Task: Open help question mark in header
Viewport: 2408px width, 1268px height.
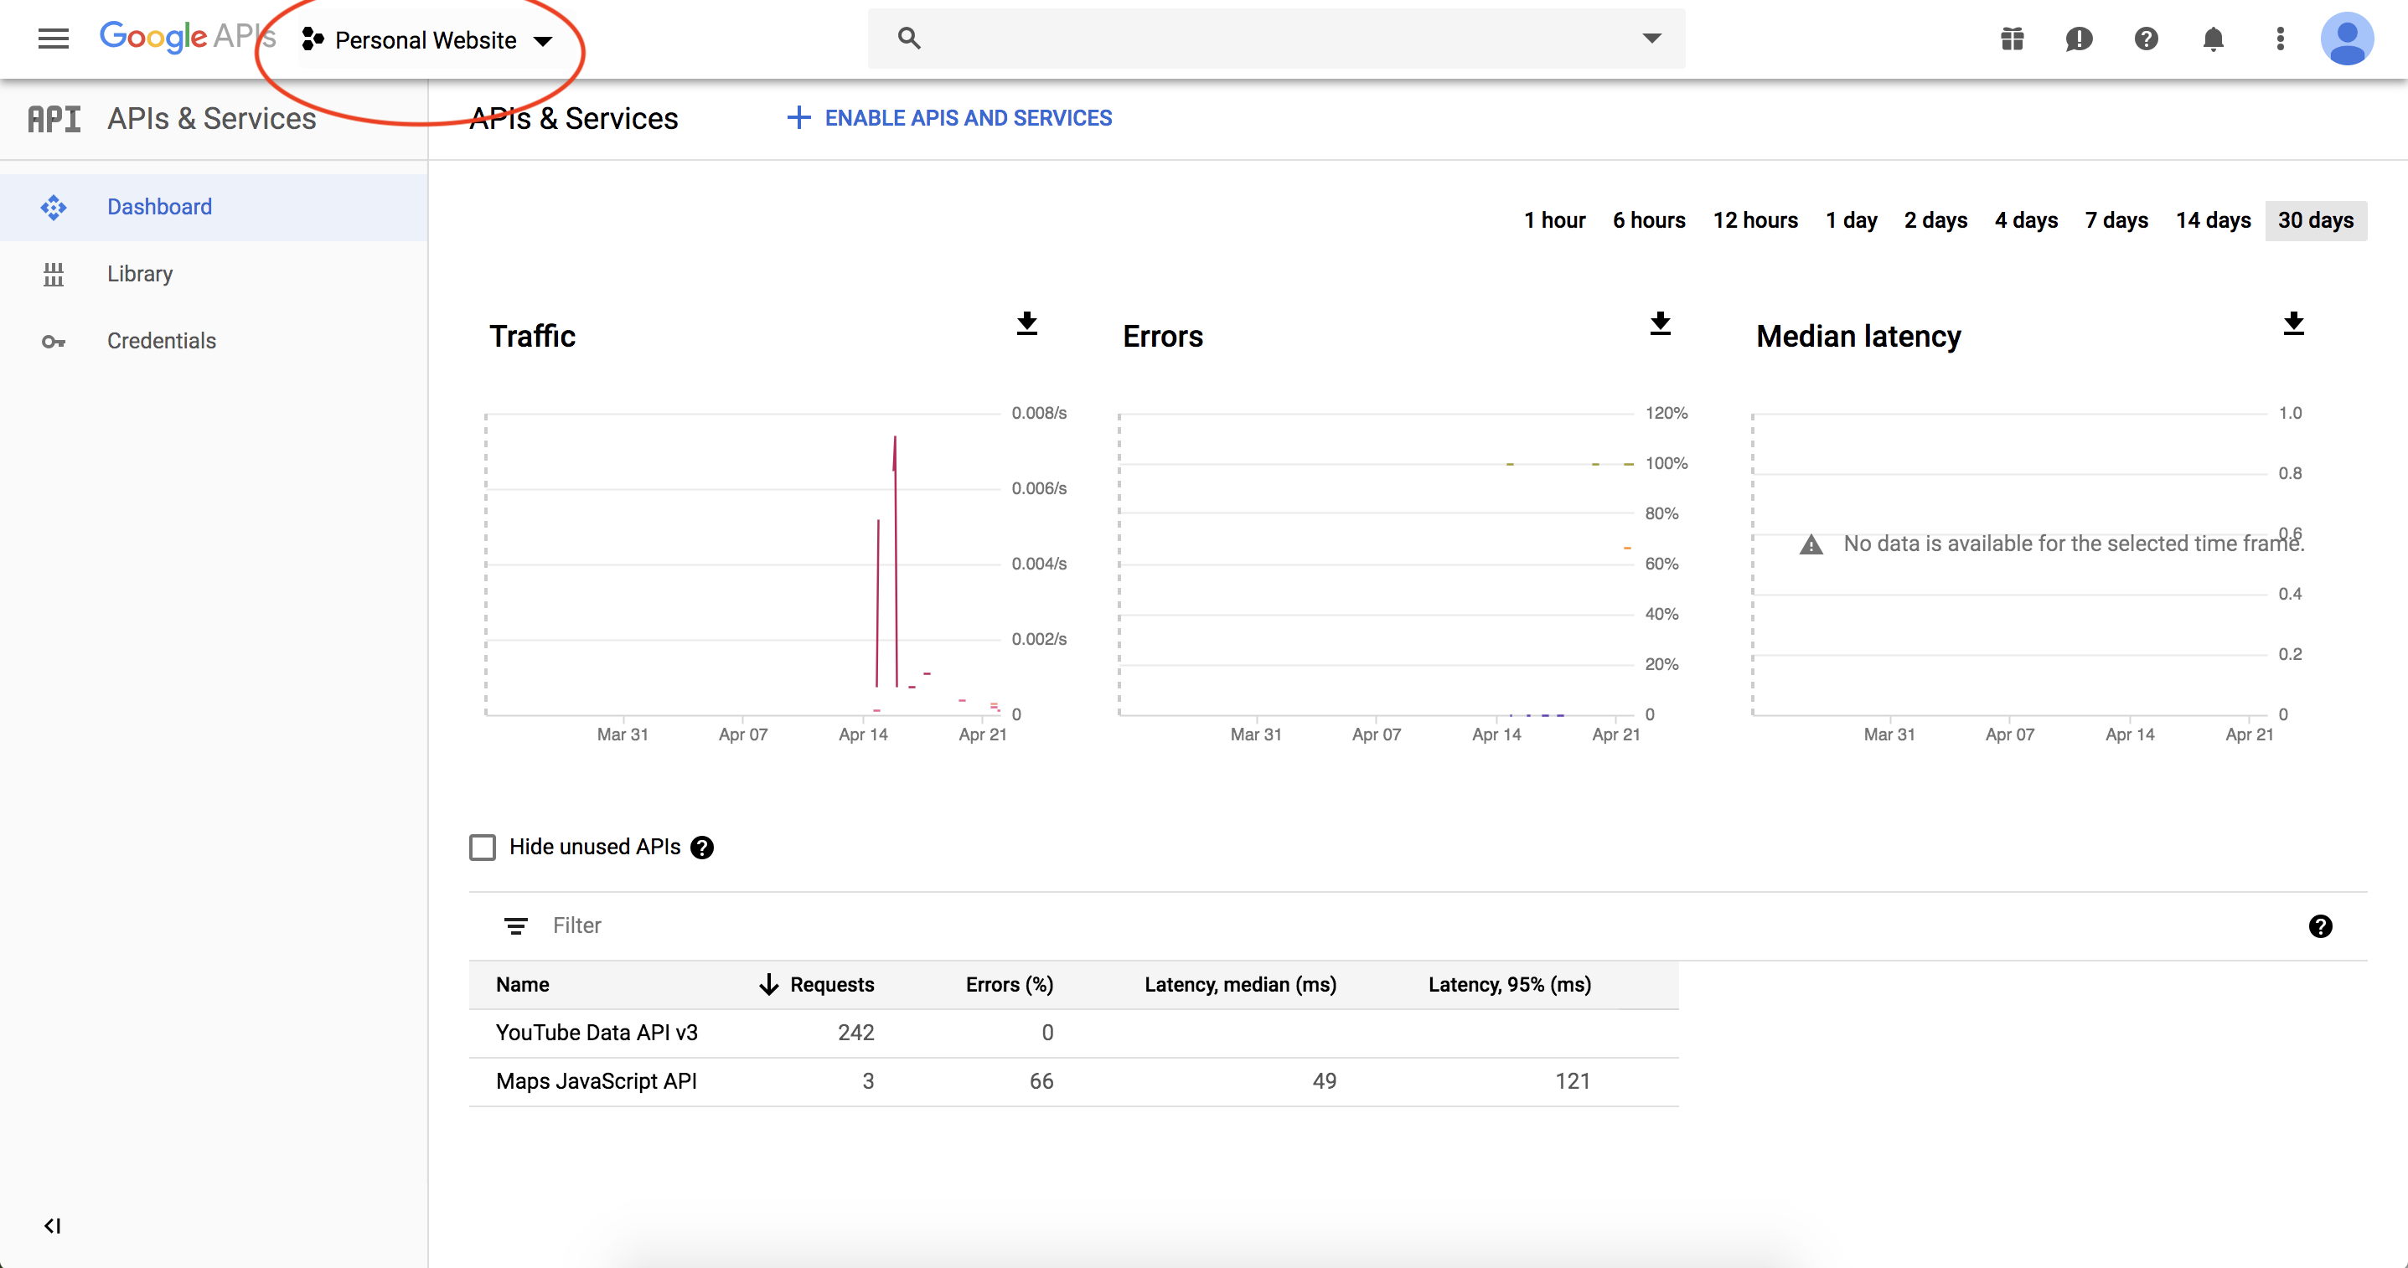Action: [2145, 39]
